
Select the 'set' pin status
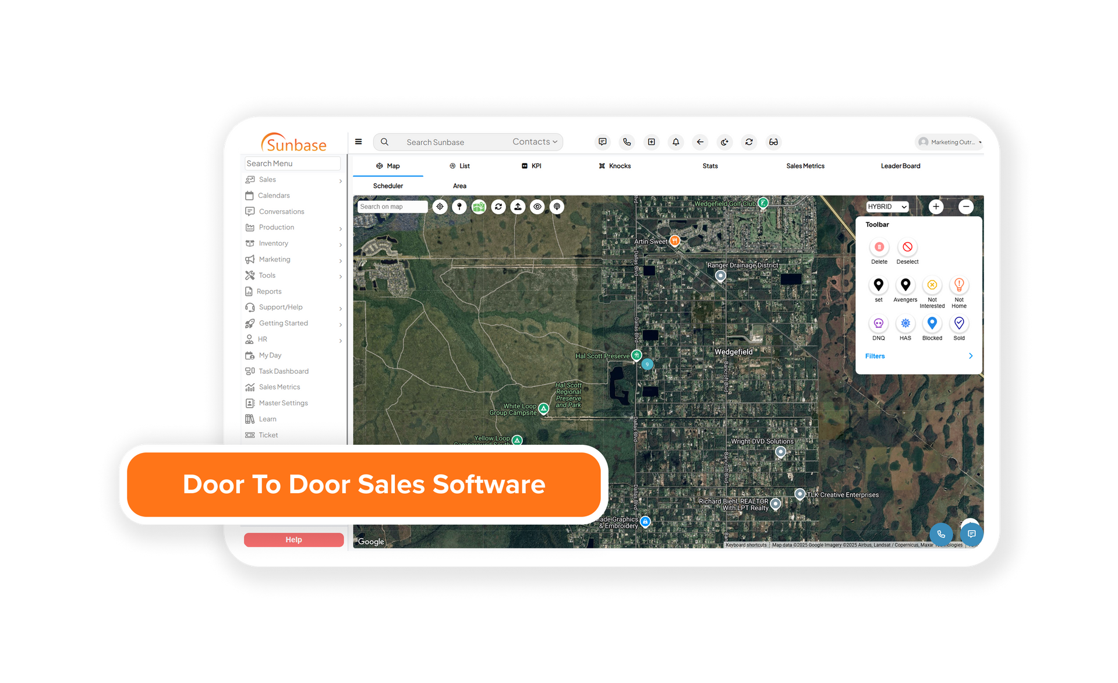click(879, 285)
